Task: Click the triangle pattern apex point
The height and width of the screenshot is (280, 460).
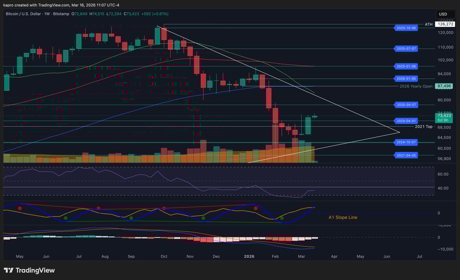Action: 399,132
